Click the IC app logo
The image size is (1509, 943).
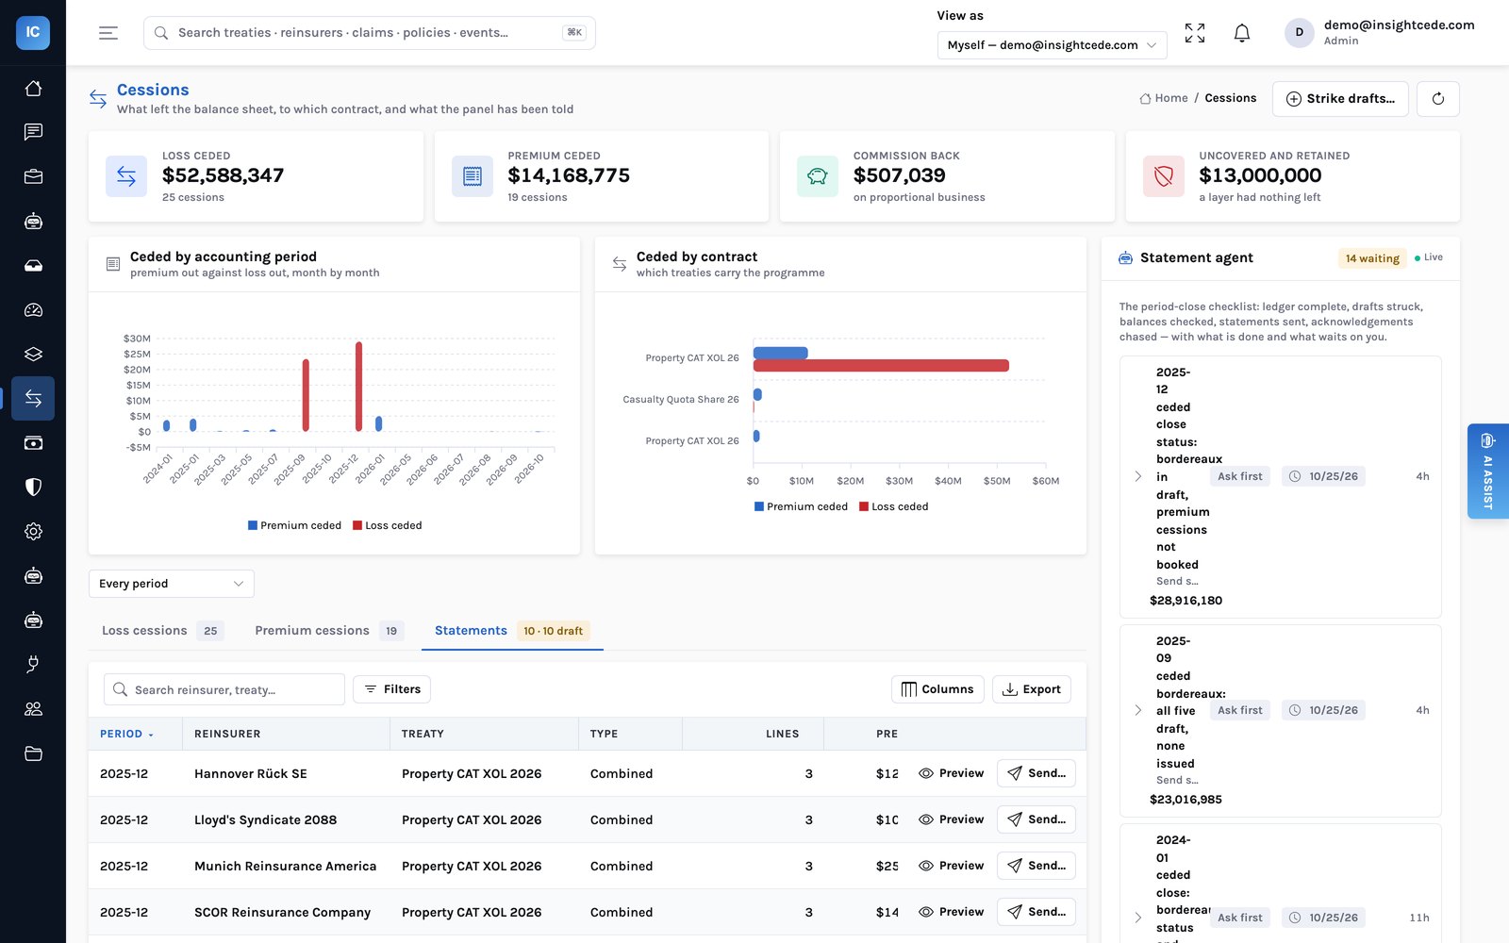[33, 32]
